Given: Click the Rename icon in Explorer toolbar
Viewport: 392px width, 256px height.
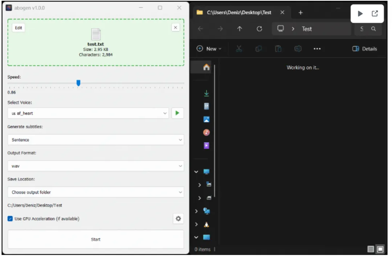Looking at the screenshot, I should tap(298, 49).
